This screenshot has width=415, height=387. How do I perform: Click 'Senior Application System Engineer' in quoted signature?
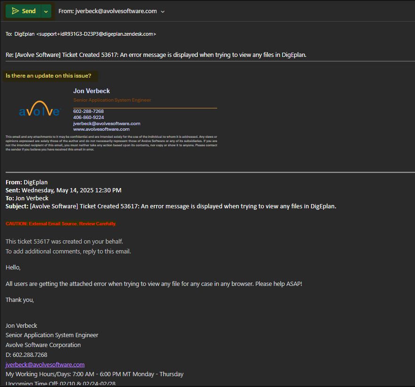52,335
